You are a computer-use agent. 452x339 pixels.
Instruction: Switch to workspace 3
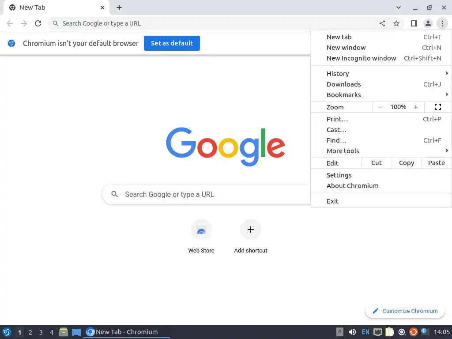[41, 332]
